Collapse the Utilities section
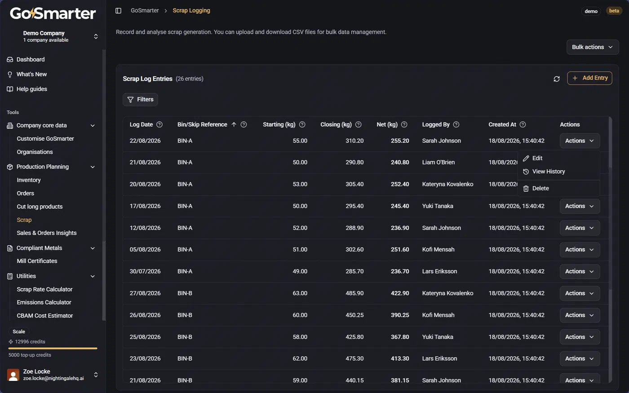The width and height of the screenshot is (629, 393). coord(93,276)
